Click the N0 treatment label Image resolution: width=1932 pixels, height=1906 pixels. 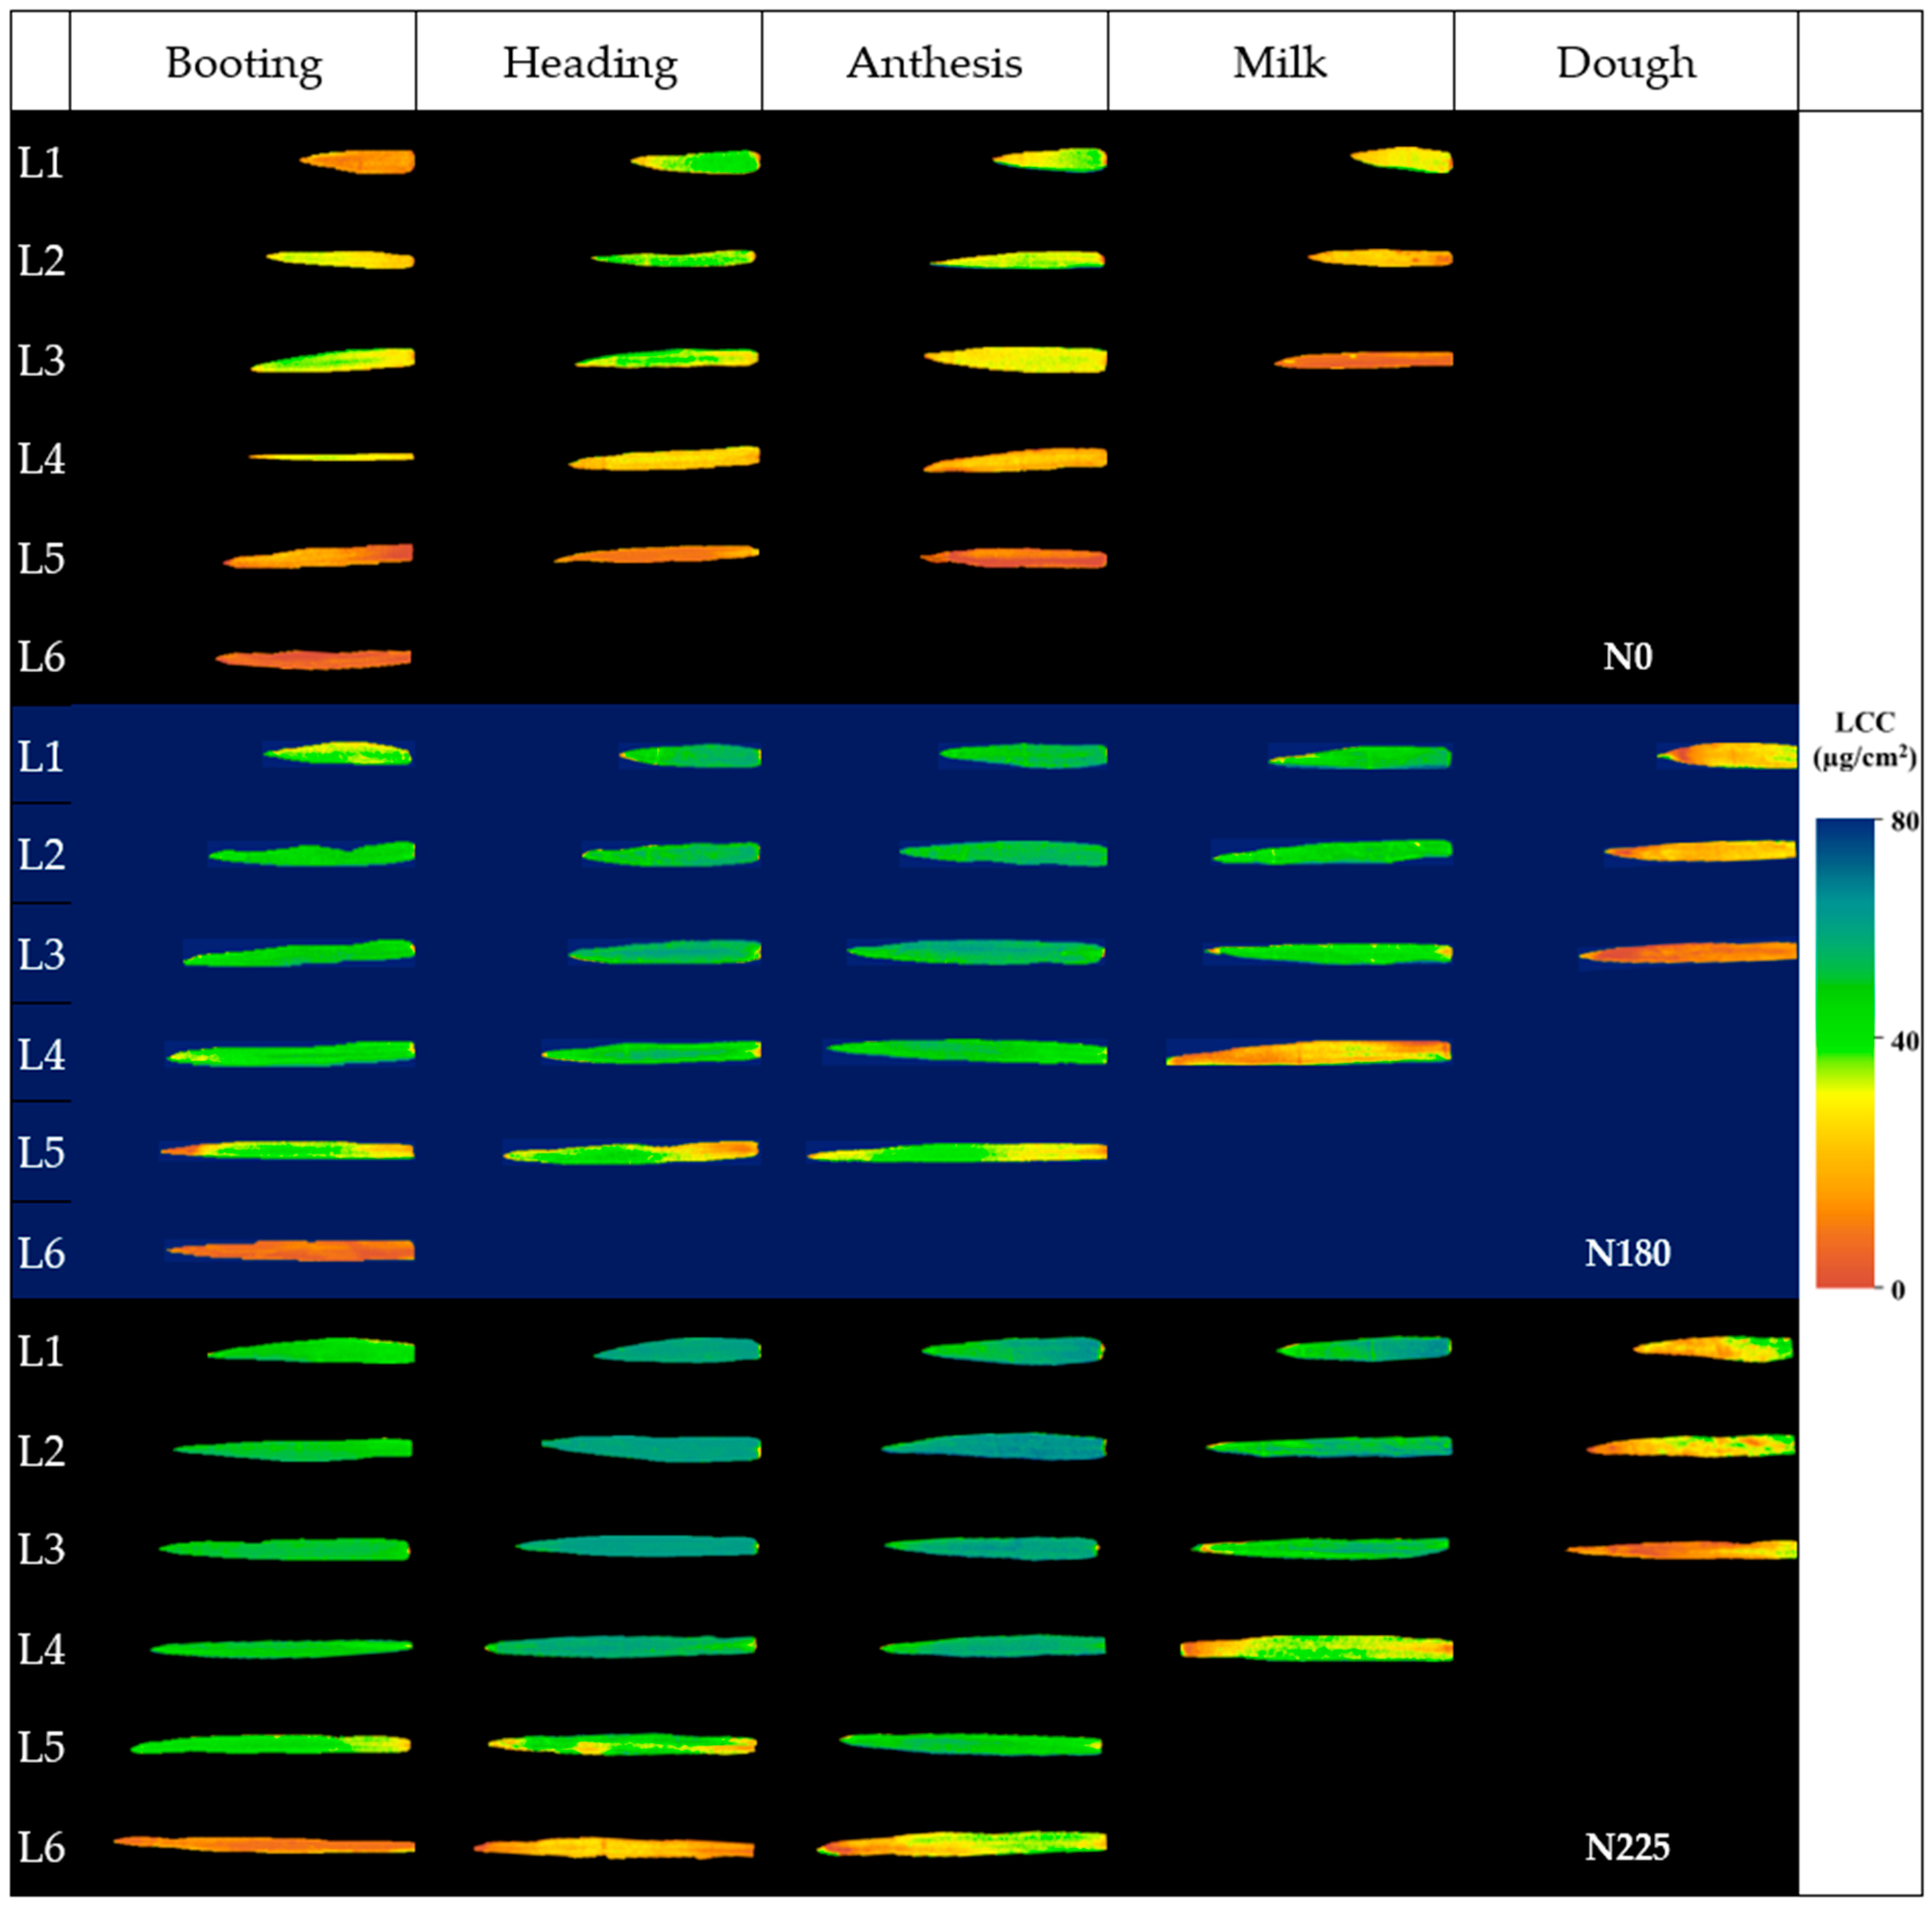coord(1627,657)
